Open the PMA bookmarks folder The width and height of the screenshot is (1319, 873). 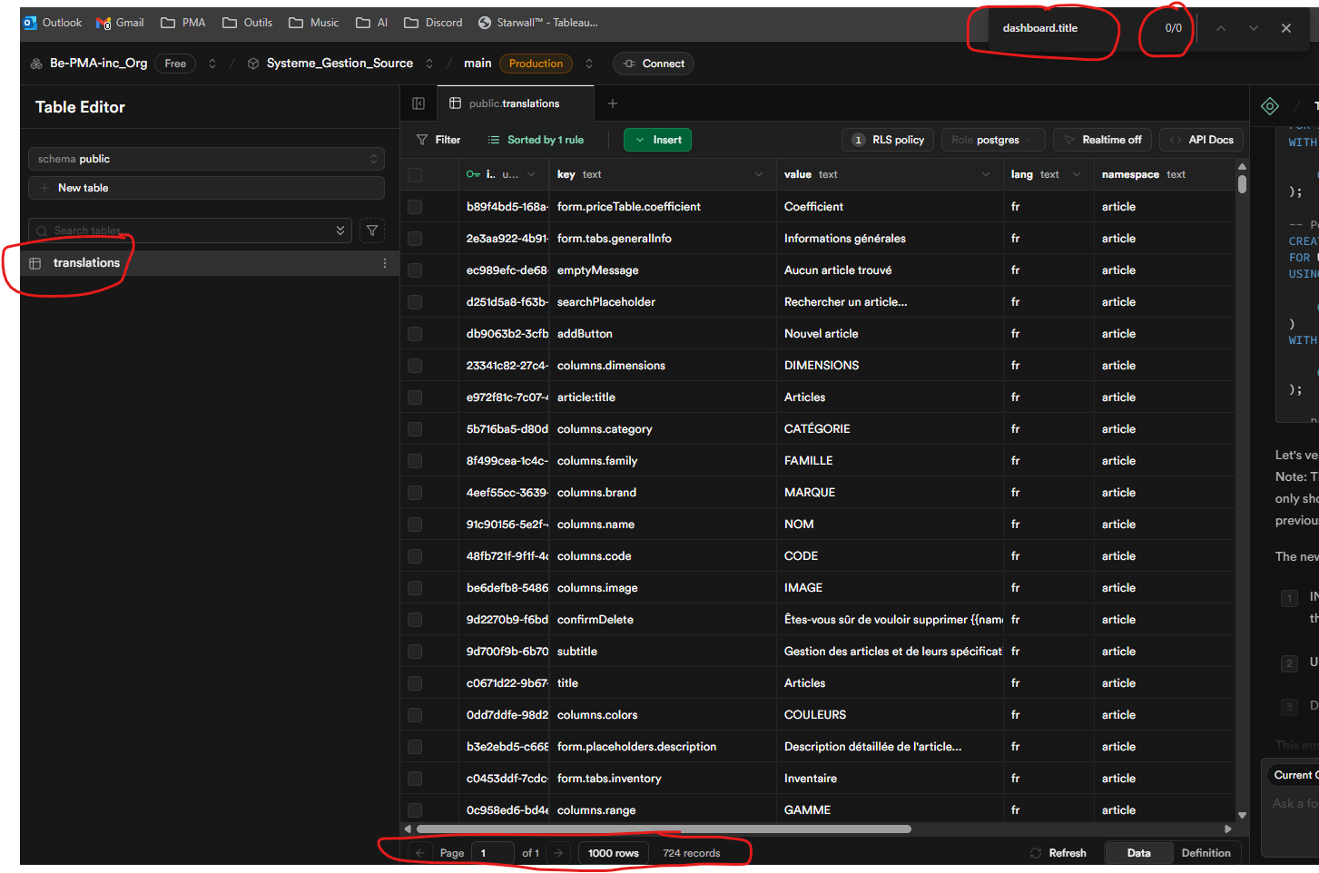click(183, 23)
